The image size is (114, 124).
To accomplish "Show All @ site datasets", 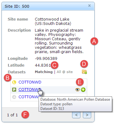I will pos(65,72).
